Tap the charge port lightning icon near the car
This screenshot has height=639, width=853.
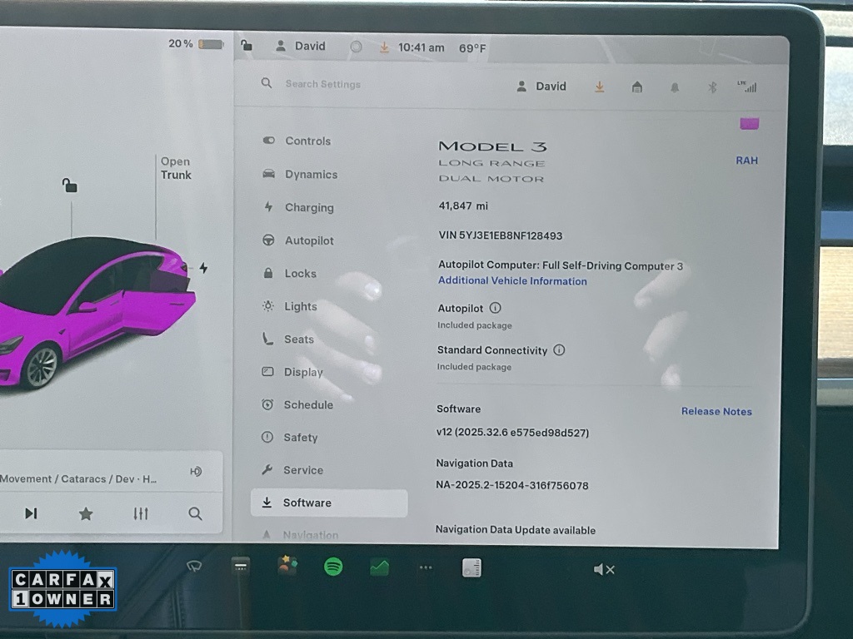(202, 268)
